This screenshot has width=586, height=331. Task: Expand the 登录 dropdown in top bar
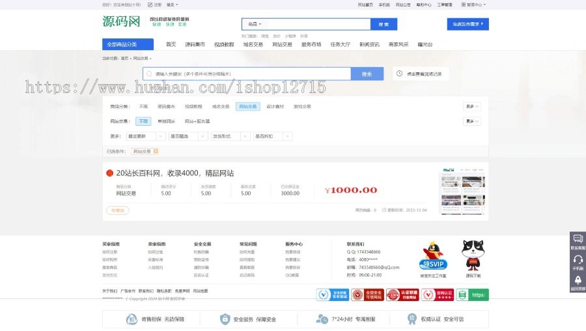(x=173, y=5)
